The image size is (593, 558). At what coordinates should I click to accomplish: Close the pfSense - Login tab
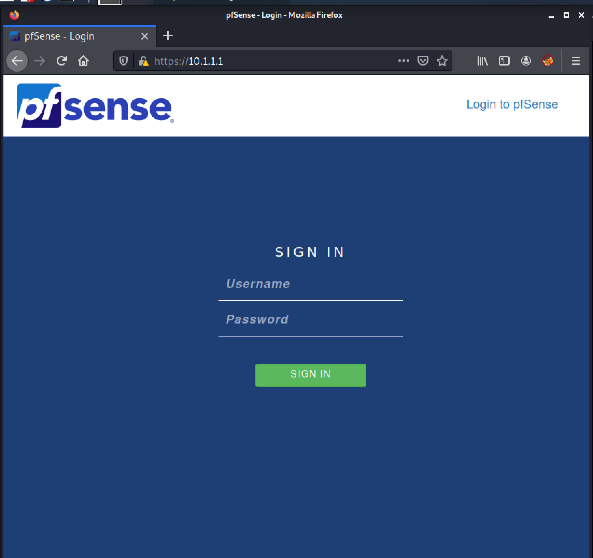click(145, 36)
